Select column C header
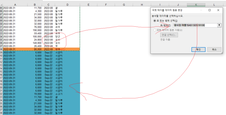This screenshot has height=115, width=226. [x=48, y=5]
